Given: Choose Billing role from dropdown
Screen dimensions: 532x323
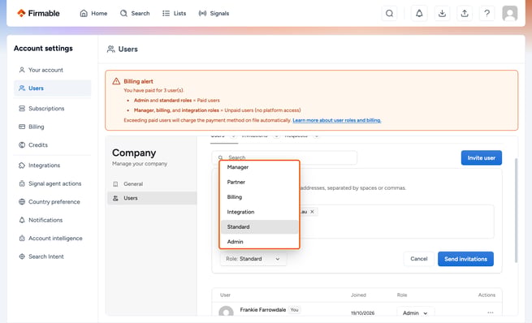Looking at the screenshot, I should click(x=259, y=197).
